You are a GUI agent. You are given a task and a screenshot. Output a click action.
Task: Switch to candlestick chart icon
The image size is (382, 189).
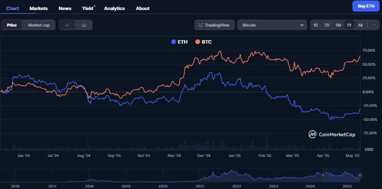(x=84, y=25)
